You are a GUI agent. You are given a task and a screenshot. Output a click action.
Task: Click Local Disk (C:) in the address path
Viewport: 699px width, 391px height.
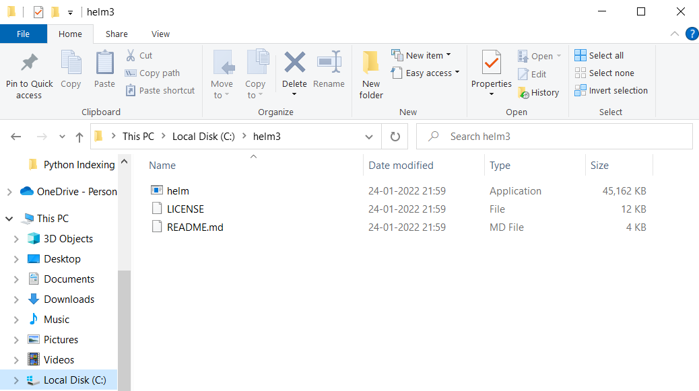[203, 136]
